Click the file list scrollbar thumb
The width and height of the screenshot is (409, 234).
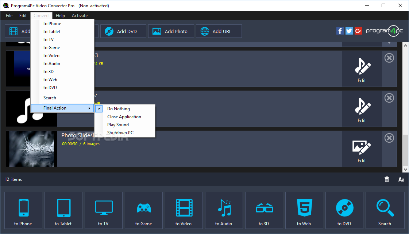coord(405,150)
